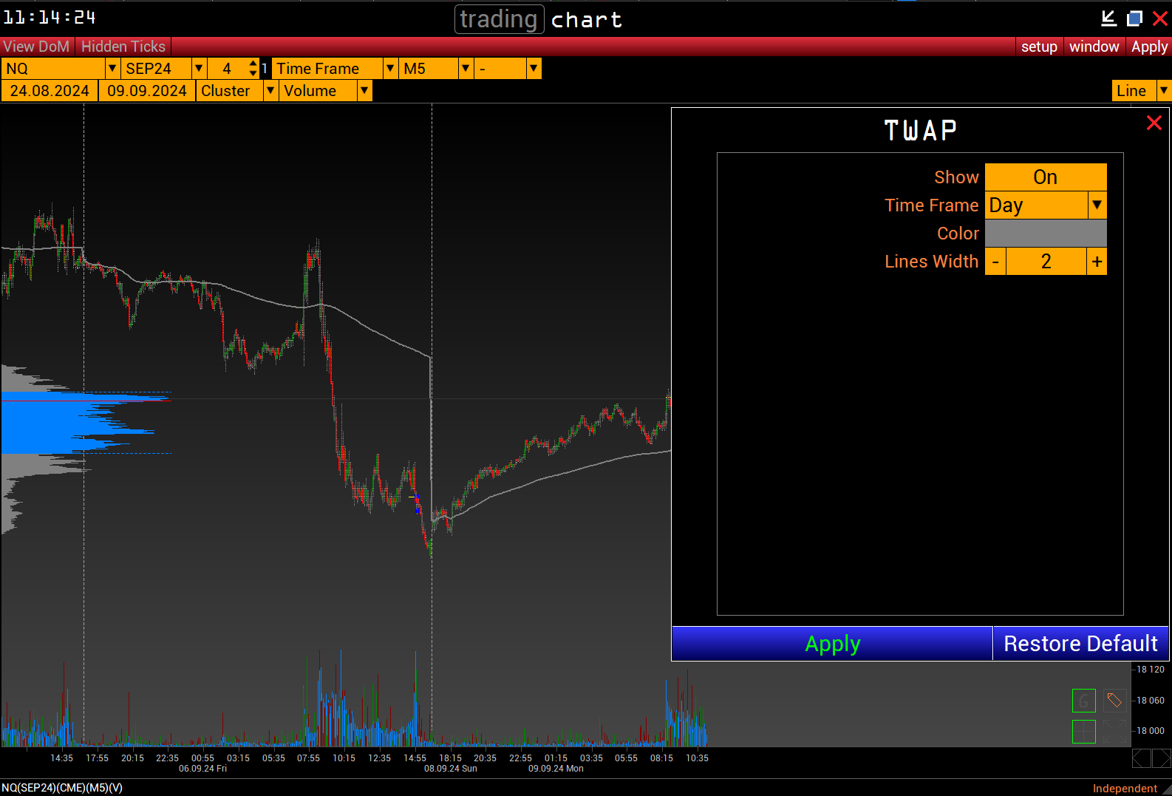1172x796 pixels.
Task: Toggle the TWAP Show On switch
Action: coord(1045,177)
